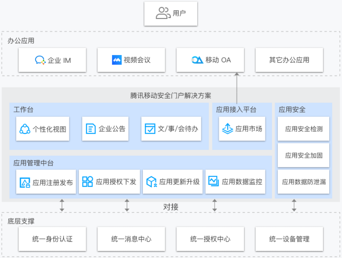Image resolution: width=342 pixels, height=258 pixels.
Task: Click the 文/事/会待办 checkbox calendar icon
Action: click(x=150, y=128)
